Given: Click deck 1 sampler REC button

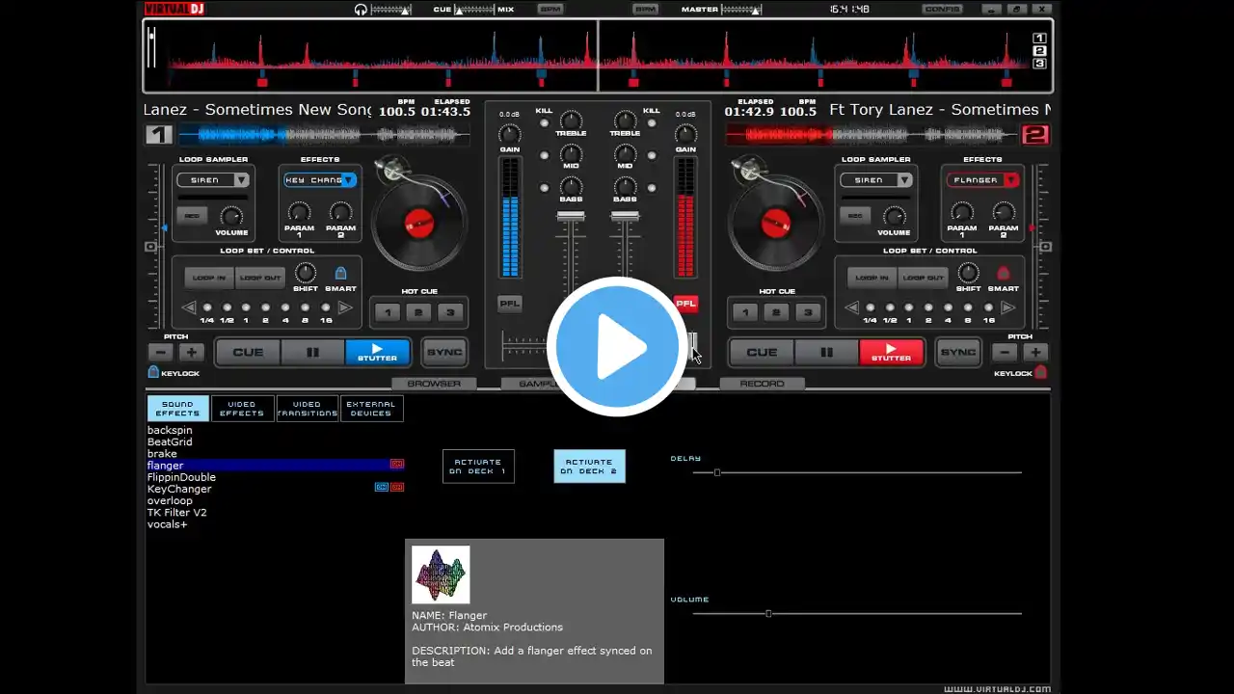Looking at the screenshot, I should click(x=193, y=216).
